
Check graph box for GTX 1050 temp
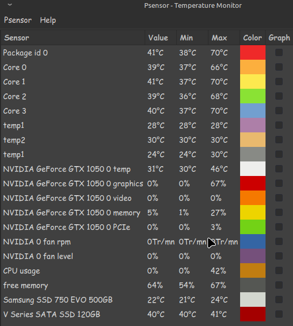point(279,169)
